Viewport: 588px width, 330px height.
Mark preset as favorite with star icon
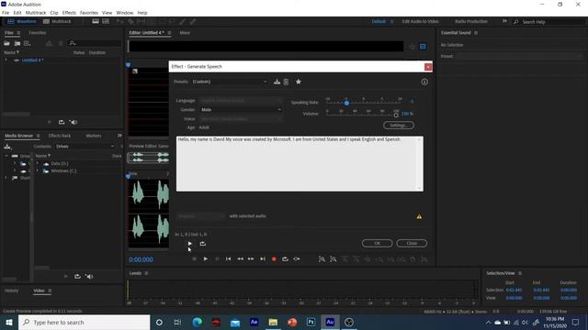[298, 82]
